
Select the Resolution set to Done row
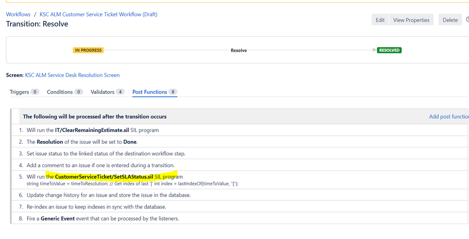point(239,142)
